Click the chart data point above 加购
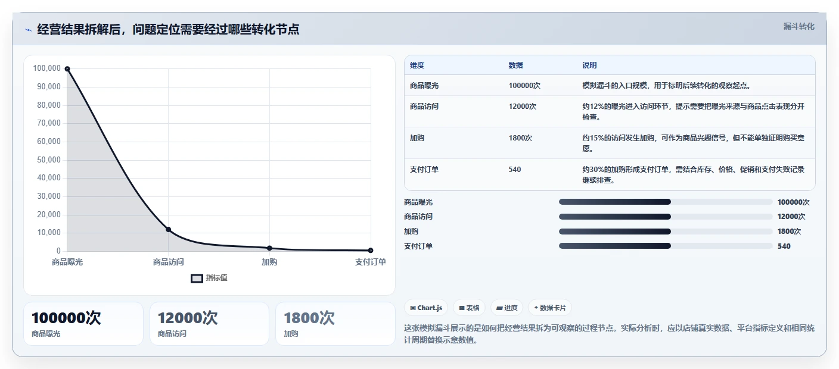Image resolution: width=839 pixels, height=369 pixels. click(269, 248)
